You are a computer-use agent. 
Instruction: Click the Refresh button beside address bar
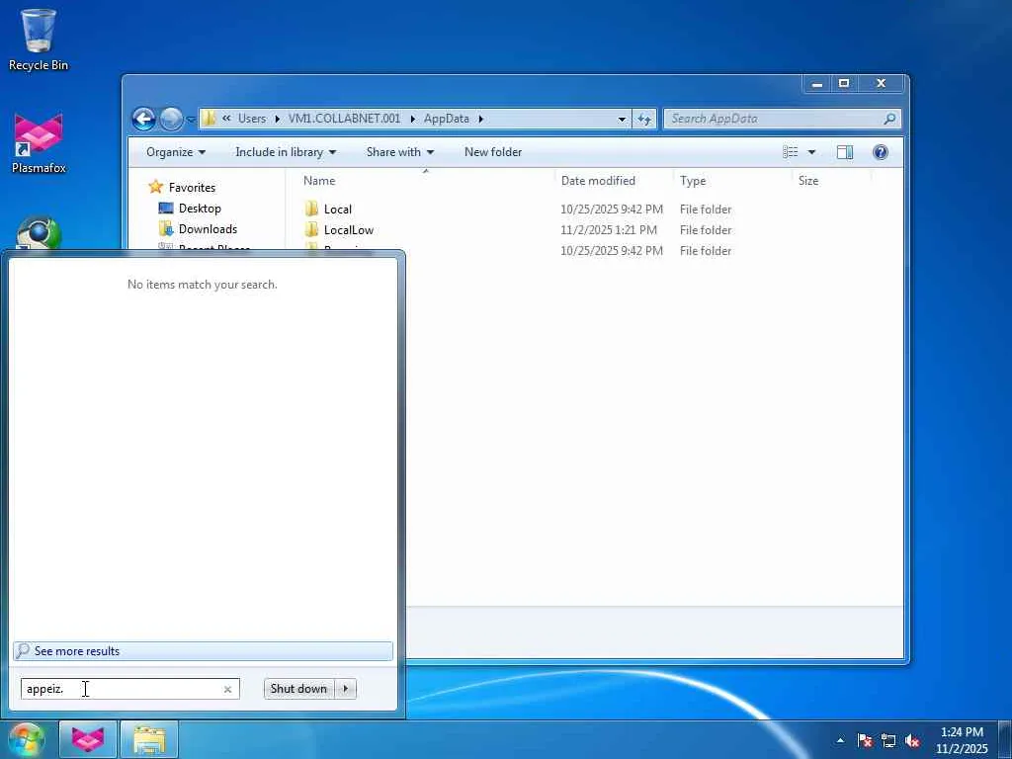click(644, 120)
